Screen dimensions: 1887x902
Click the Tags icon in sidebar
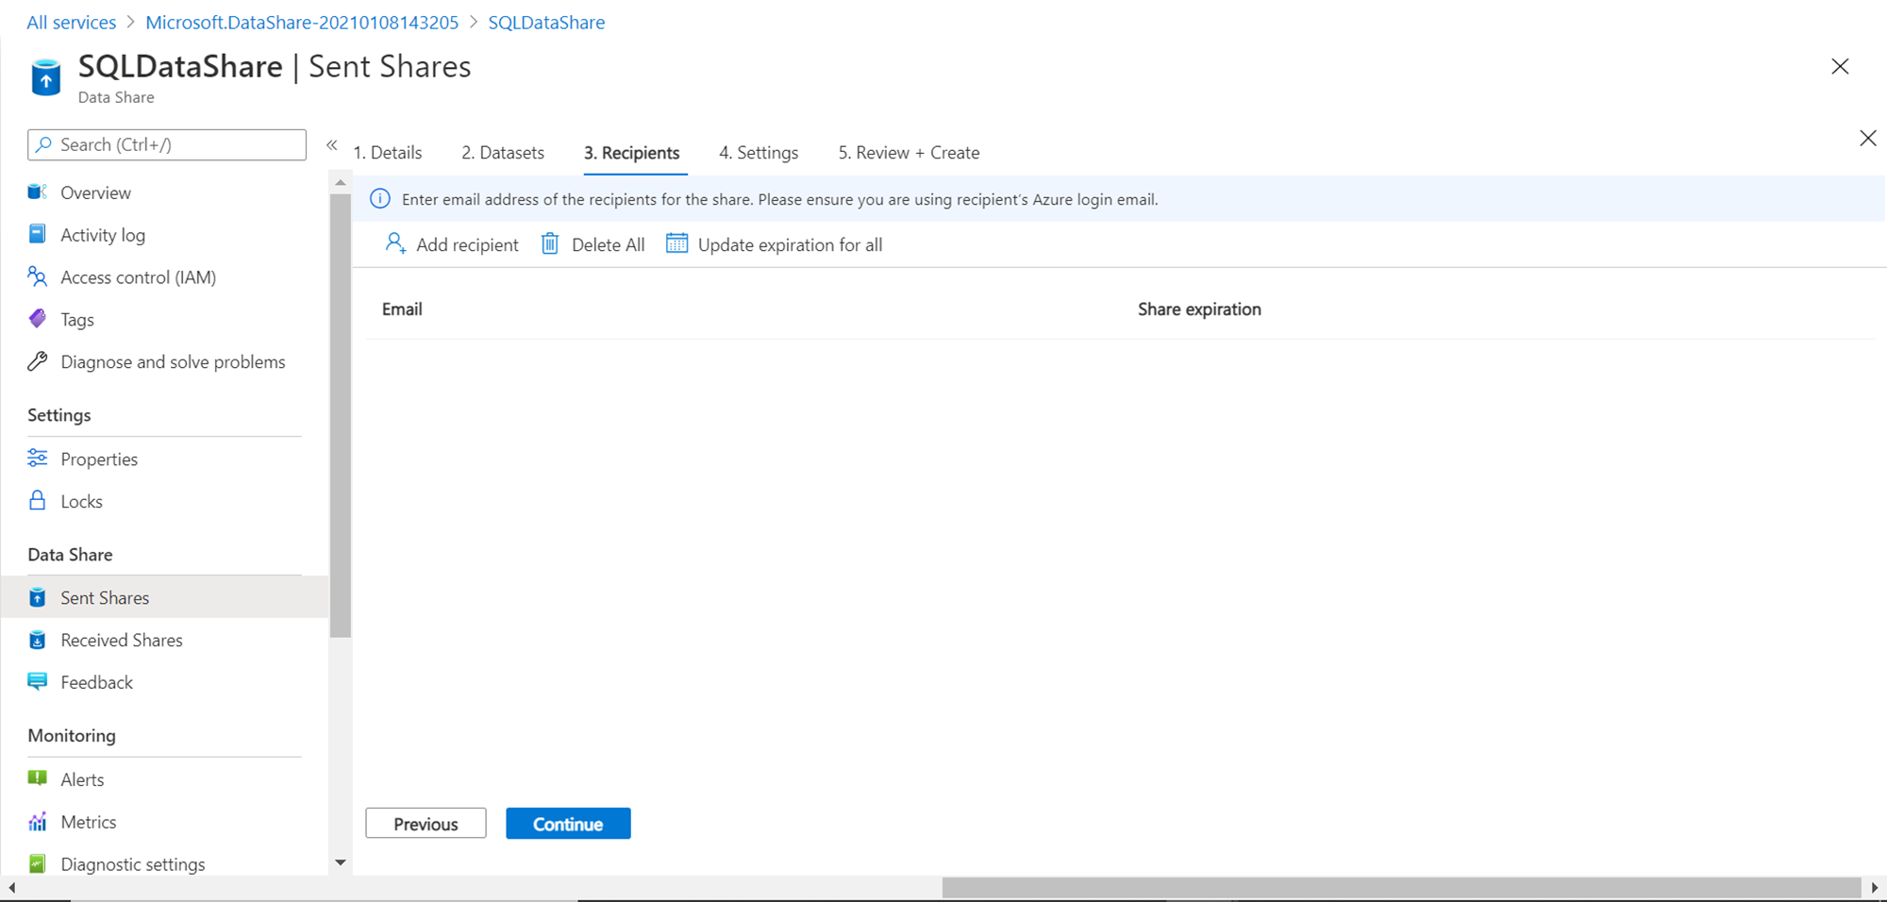(38, 319)
